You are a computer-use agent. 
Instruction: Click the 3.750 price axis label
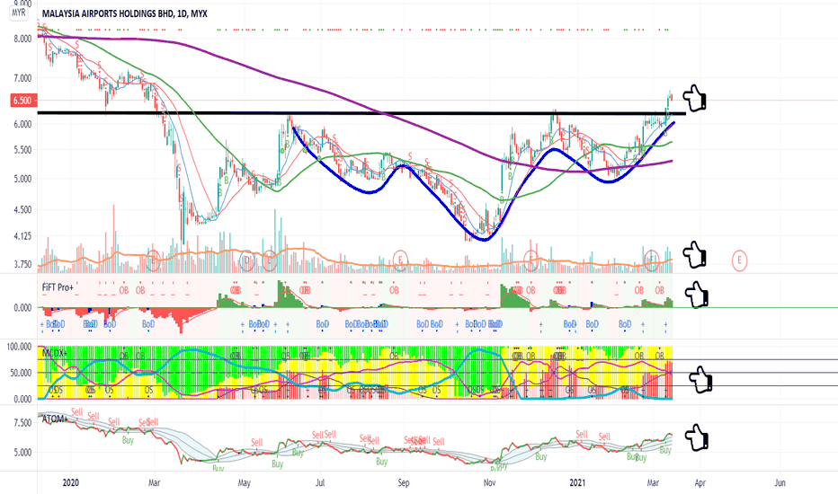[23, 264]
